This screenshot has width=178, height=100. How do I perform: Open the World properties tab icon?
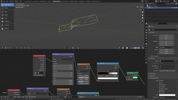[146, 41]
